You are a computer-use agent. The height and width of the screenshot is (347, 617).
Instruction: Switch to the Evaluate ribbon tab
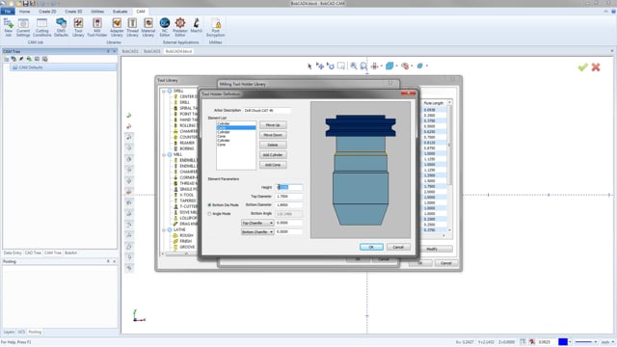[x=120, y=12]
